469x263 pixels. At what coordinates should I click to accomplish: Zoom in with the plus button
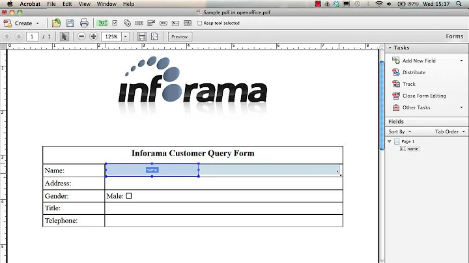[x=93, y=36]
